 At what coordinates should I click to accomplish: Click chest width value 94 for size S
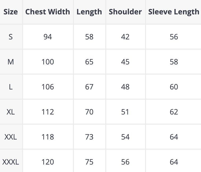pyautogui.click(x=48, y=37)
